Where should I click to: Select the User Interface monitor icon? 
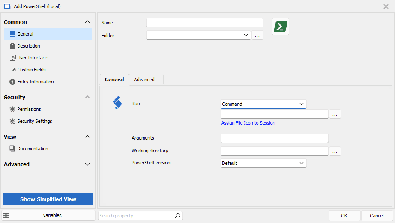click(12, 58)
